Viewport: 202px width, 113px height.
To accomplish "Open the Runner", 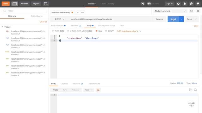I will click(x=25, y=3).
